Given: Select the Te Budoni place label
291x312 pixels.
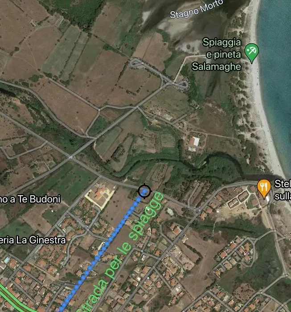Looking at the screenshot, I should click(30, 199).
